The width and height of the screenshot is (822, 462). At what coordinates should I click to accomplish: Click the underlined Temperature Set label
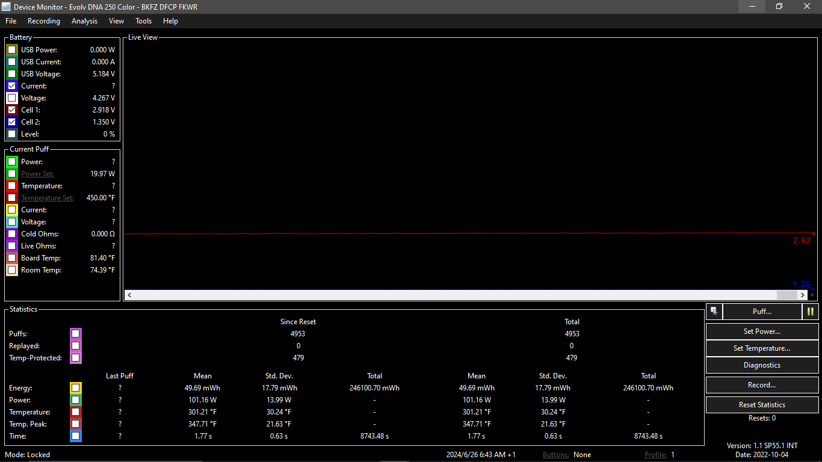click(48, 198)
